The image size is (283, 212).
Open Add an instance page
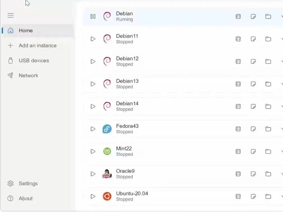[x=38, y=45]
